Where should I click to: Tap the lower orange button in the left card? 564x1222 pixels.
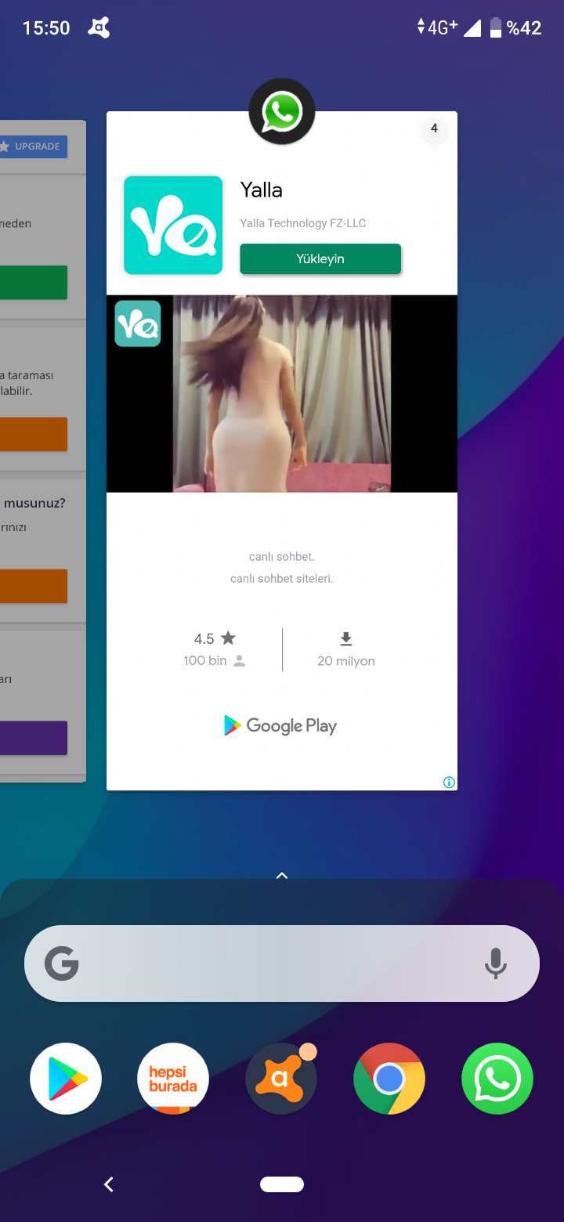pos(33,586)
